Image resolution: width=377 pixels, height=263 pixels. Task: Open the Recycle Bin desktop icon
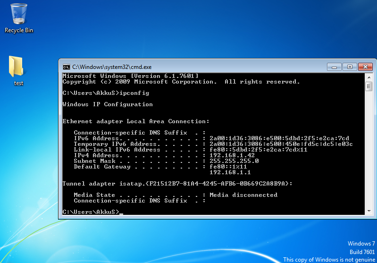pyautogui.click(x=19, y=14)
